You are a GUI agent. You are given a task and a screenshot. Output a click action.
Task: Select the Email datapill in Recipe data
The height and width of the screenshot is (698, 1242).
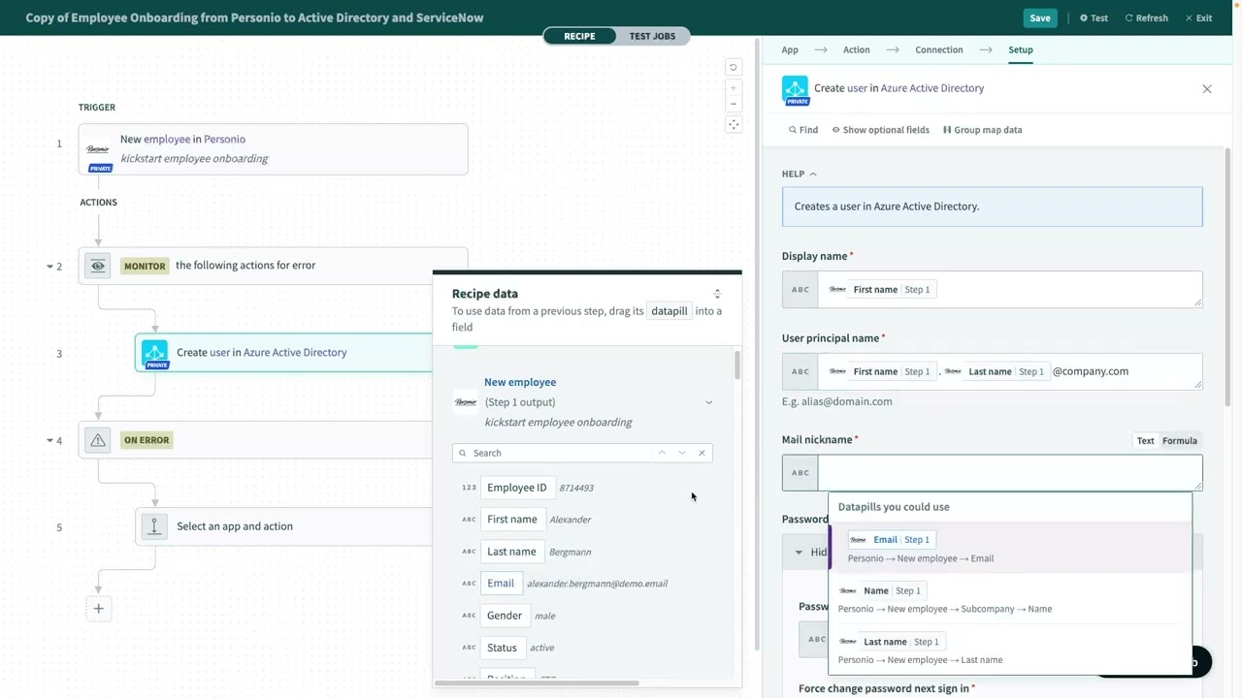click(x=501, y=584)
